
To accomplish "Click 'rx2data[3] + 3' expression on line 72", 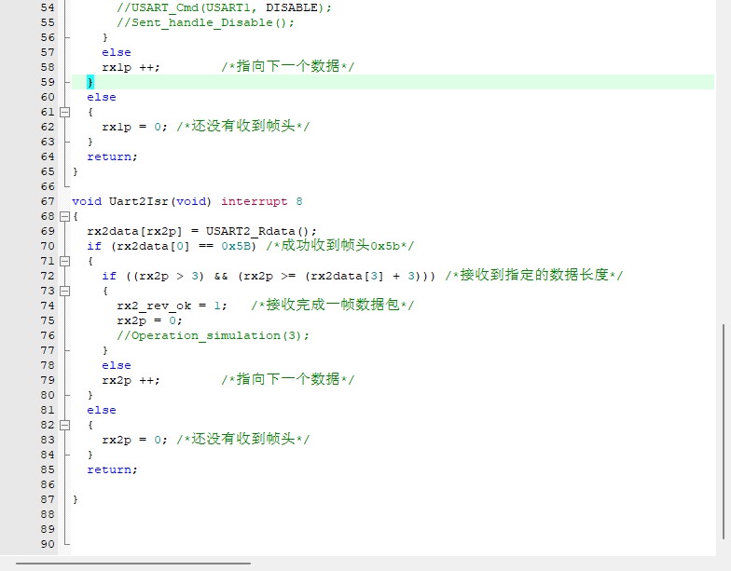I will pos(362,276).
